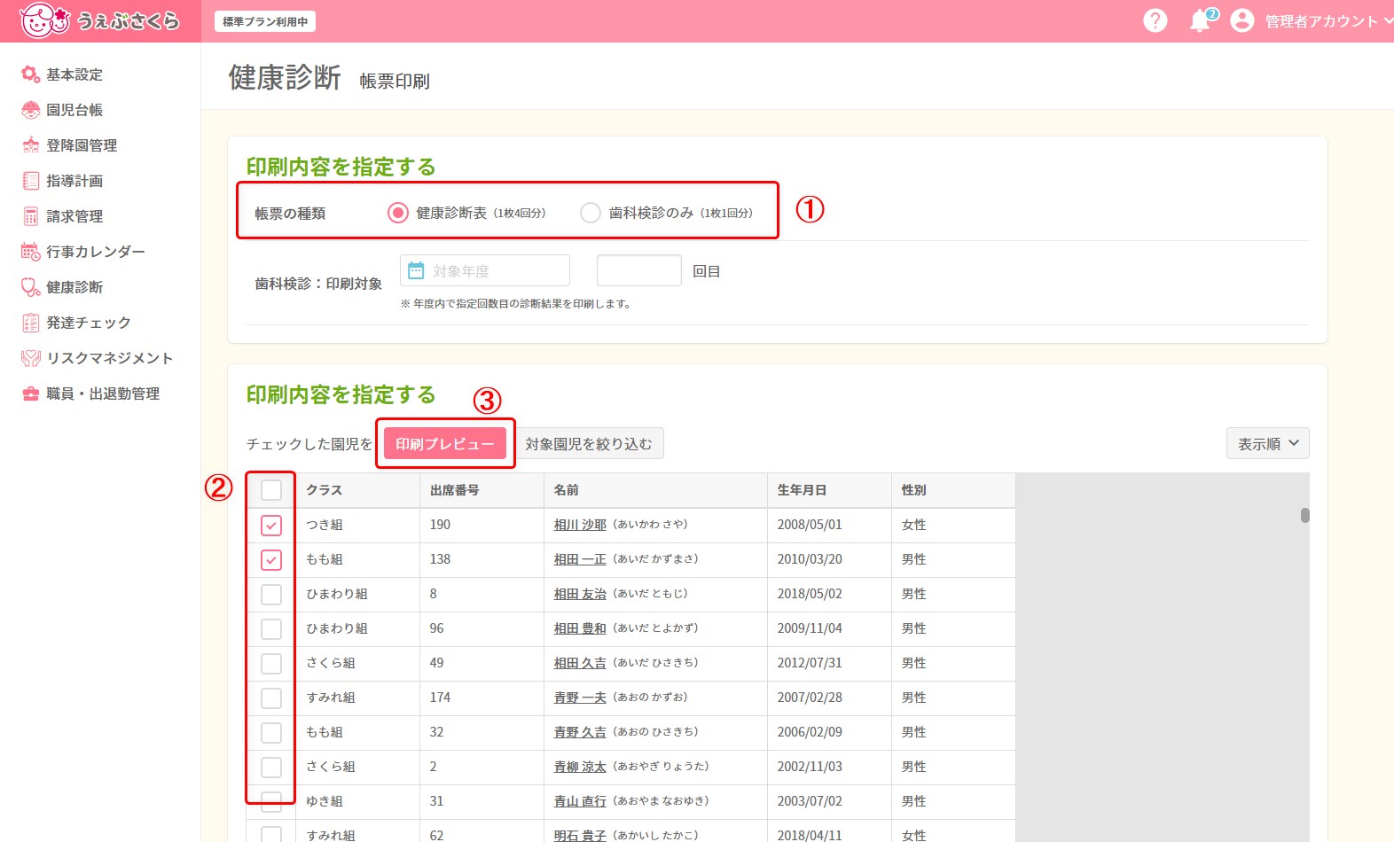This screenshot has width=1394, height=842.
Task: Click the 行事カレンダー calendar icon
Action: (31, 252)
